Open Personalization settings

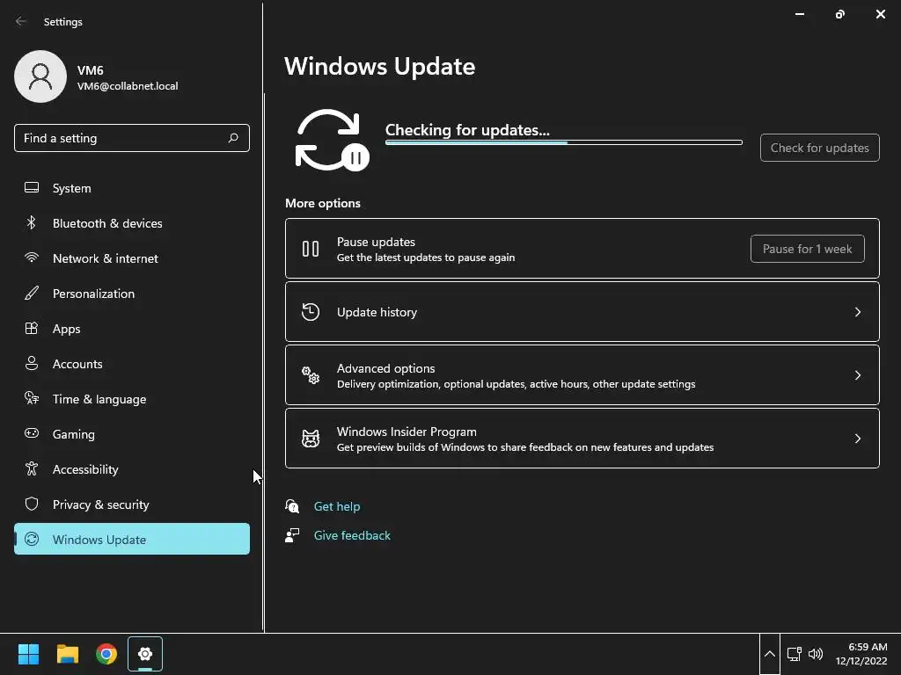132,293
